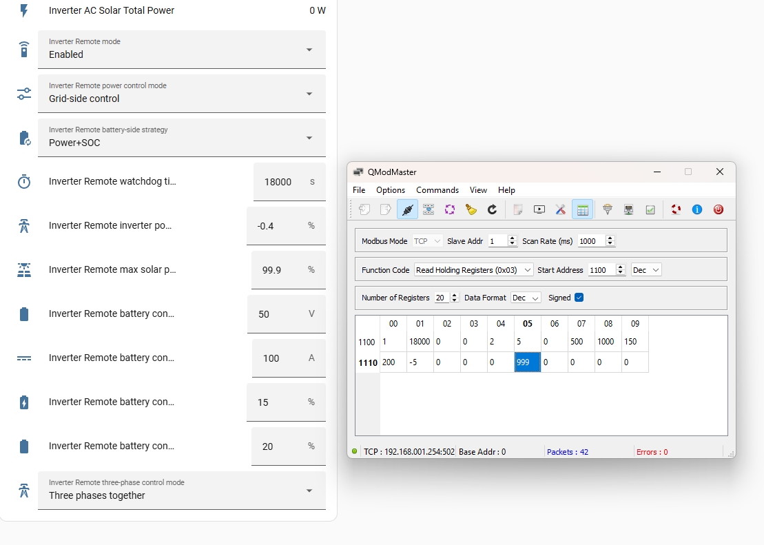Open Modbus TCP network settings icon
This screenshot has width=764, height=545.
coord(628,209)
